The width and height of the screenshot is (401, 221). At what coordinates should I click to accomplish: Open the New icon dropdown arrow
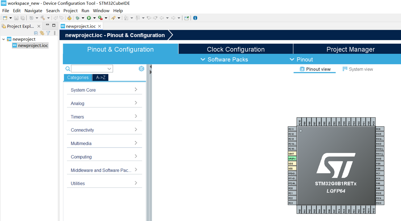[x=10, y=18]
